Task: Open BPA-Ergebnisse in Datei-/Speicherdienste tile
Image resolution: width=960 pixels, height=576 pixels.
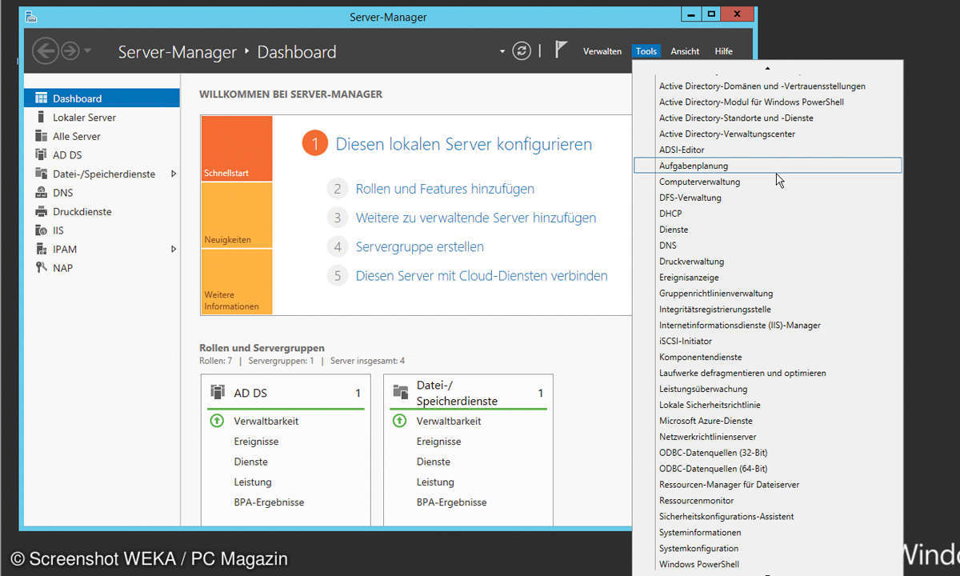Action: pos(451,502)
